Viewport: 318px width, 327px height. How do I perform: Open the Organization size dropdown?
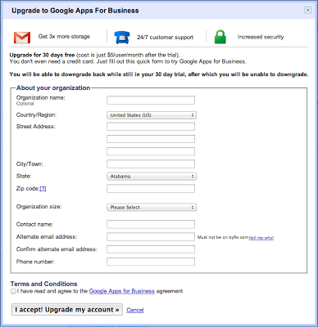click(152, 208)
